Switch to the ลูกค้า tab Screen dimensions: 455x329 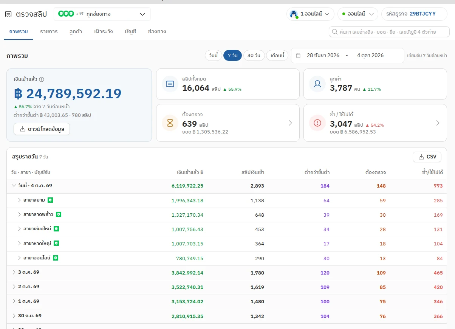(76, 32)
